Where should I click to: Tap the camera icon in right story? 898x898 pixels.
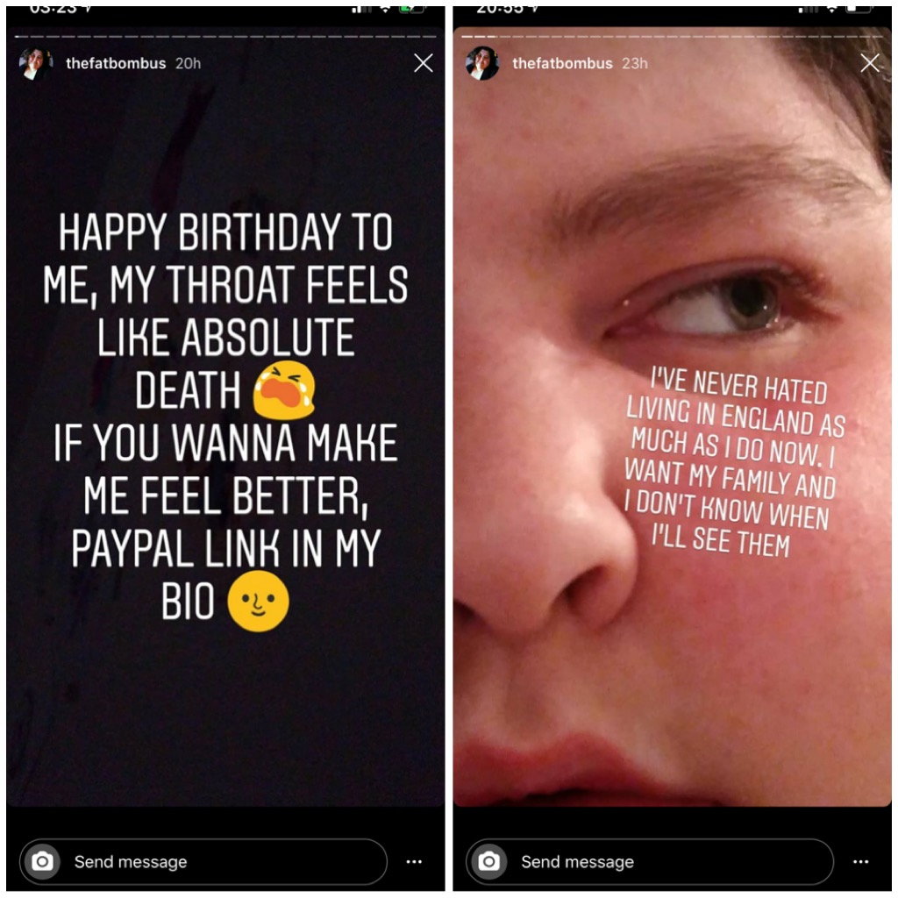488,861
